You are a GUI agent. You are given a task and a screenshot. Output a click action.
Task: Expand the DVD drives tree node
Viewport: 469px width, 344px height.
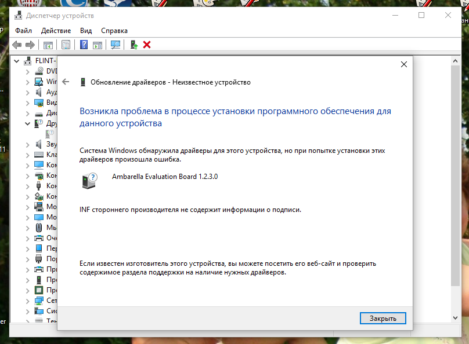pyautogui.click(x=27, y=71)
